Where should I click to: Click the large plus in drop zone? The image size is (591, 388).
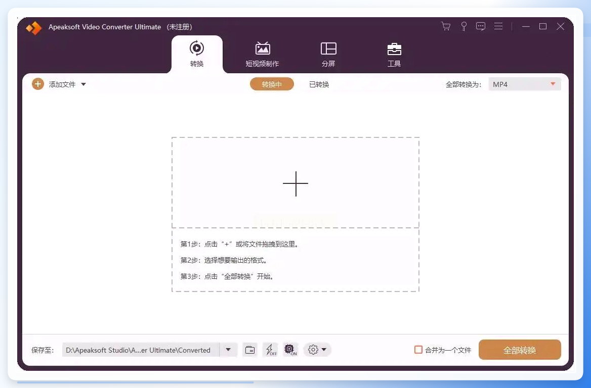(x=296, y=184)
